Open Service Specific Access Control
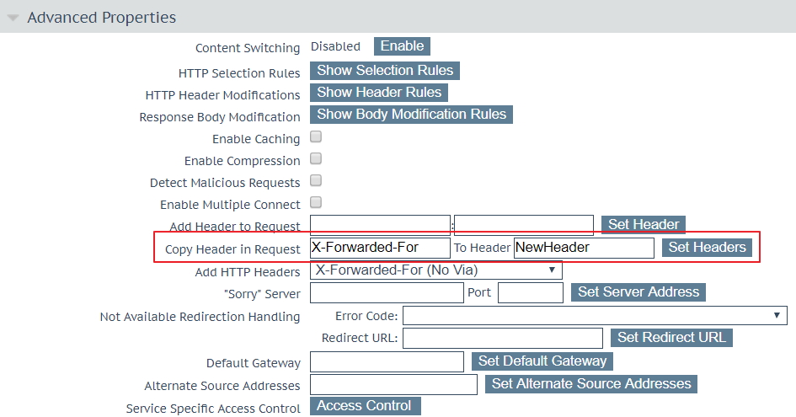Screen dimensions: 796x417 (364, 406)
